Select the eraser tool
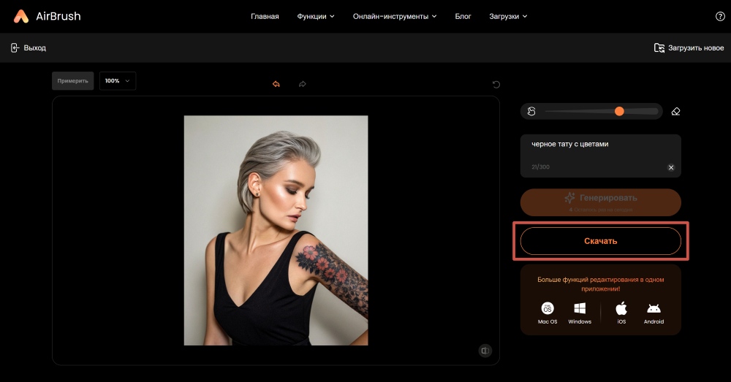This screenshot has width=731, height=382. (x=675, y=112)
